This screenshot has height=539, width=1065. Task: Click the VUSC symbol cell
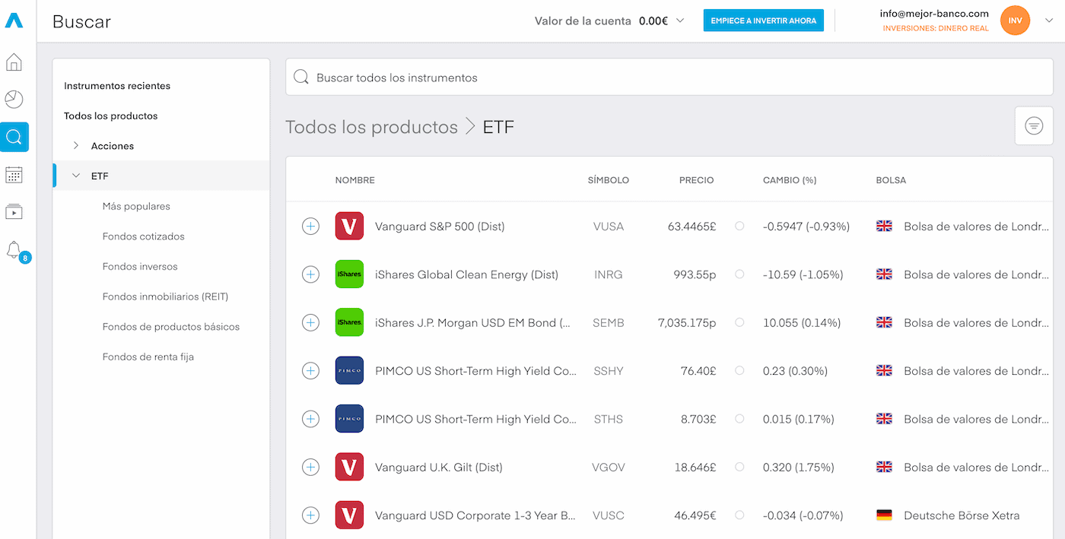(609, 515)
